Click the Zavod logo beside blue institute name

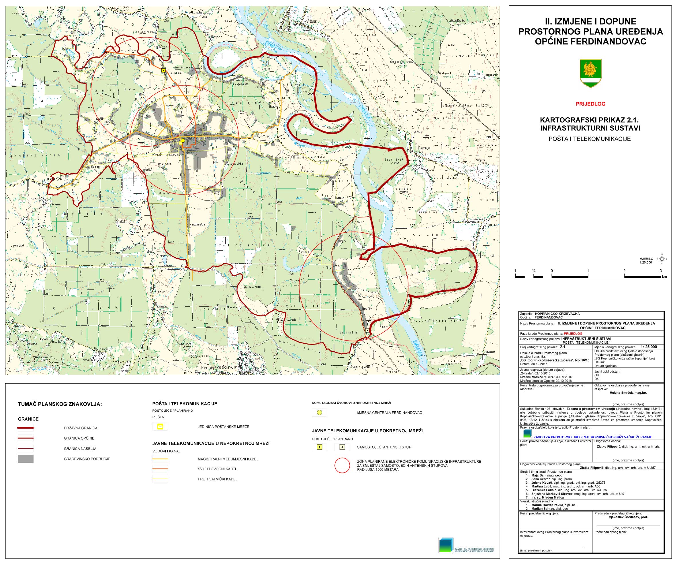point(527,433)
